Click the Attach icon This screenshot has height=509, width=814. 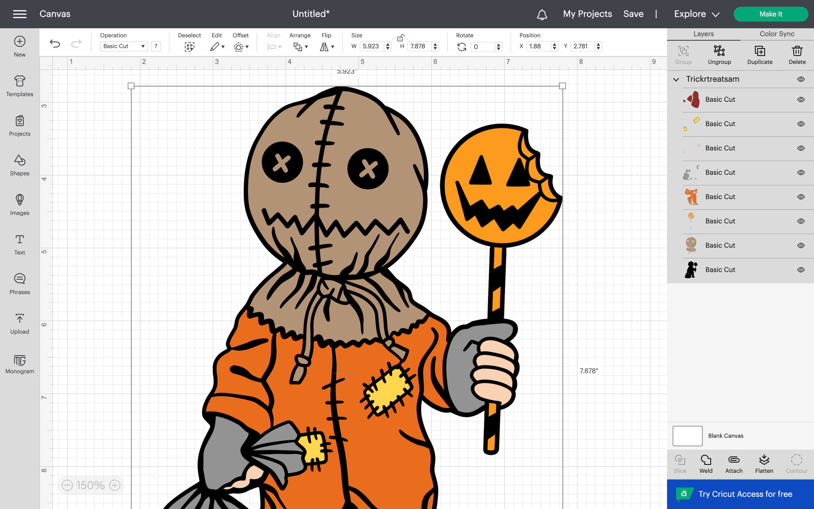(734, 463)
